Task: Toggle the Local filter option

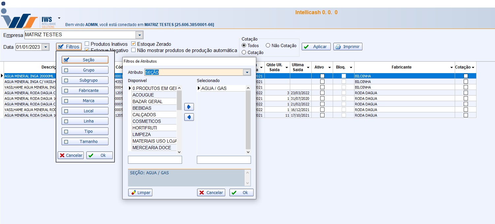Action: 85,111
